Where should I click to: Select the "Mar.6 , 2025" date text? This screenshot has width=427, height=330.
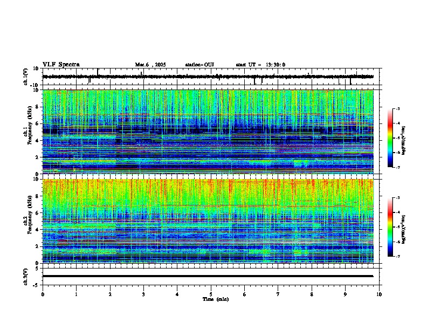click(x=150, y=65)
